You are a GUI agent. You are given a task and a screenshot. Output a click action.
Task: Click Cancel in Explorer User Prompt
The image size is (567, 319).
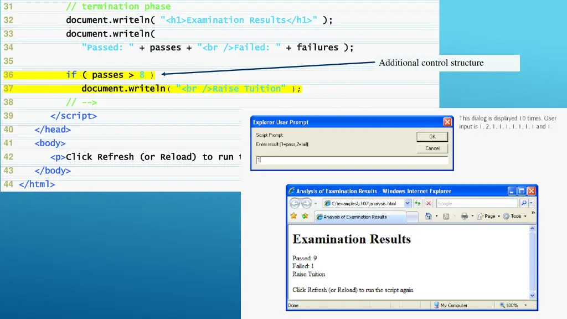(x=432, y=148)
